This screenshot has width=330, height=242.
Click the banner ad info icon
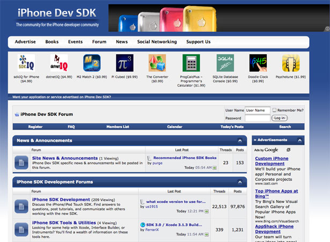point(327,29)
